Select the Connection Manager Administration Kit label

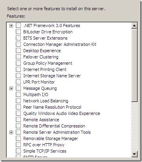pos(60,44)
